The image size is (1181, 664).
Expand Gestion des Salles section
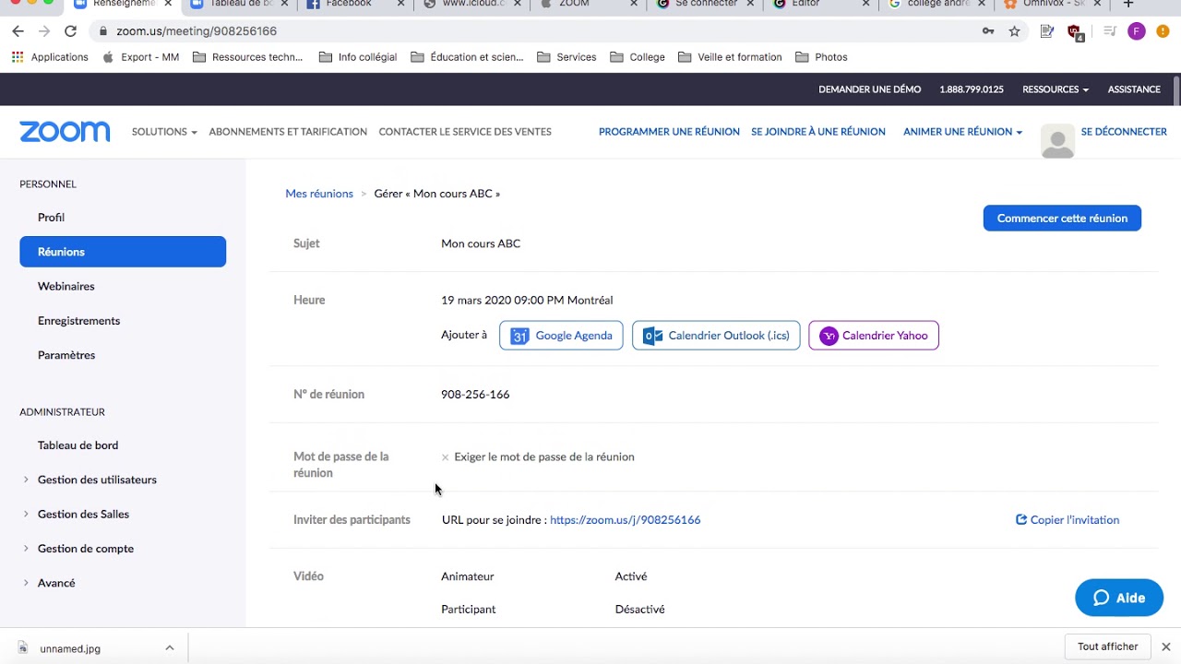click(x=83, y=514)
